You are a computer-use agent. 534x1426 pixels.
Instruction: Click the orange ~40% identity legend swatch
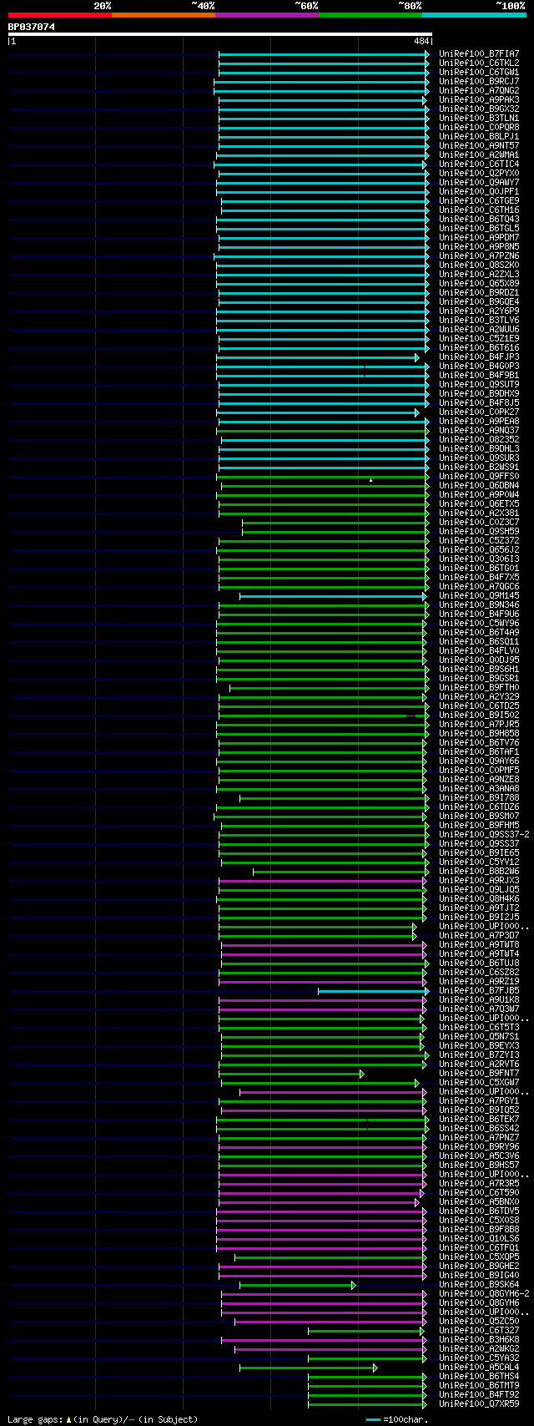pos(164,15)
